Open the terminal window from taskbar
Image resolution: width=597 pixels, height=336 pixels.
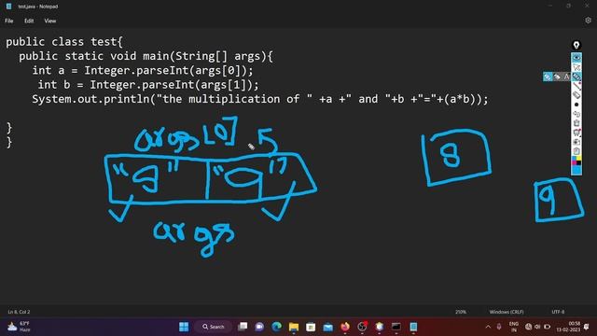(x=396, y=327)
